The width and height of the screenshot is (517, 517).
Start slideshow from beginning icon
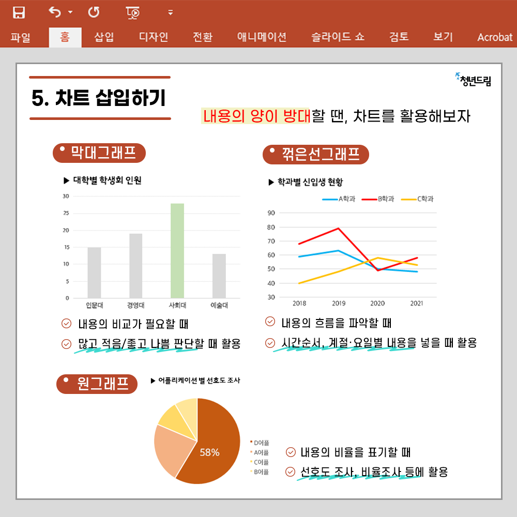[133, 12]
